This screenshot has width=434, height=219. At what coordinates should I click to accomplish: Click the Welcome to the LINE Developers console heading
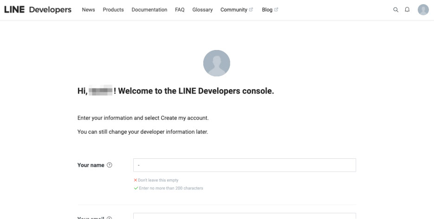176,91
